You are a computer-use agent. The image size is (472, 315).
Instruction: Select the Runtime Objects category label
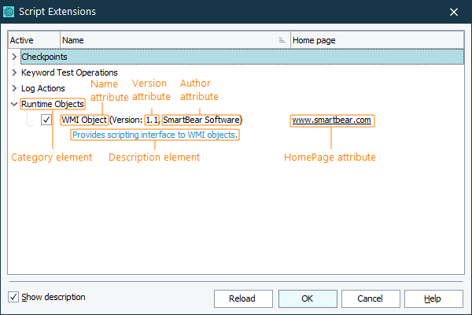pos(53,104)
